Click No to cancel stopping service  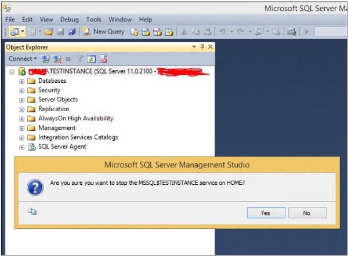(307, 213)
